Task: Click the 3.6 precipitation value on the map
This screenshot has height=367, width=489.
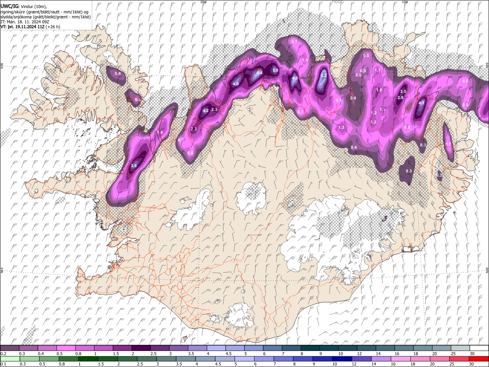Action: point(134,166)
